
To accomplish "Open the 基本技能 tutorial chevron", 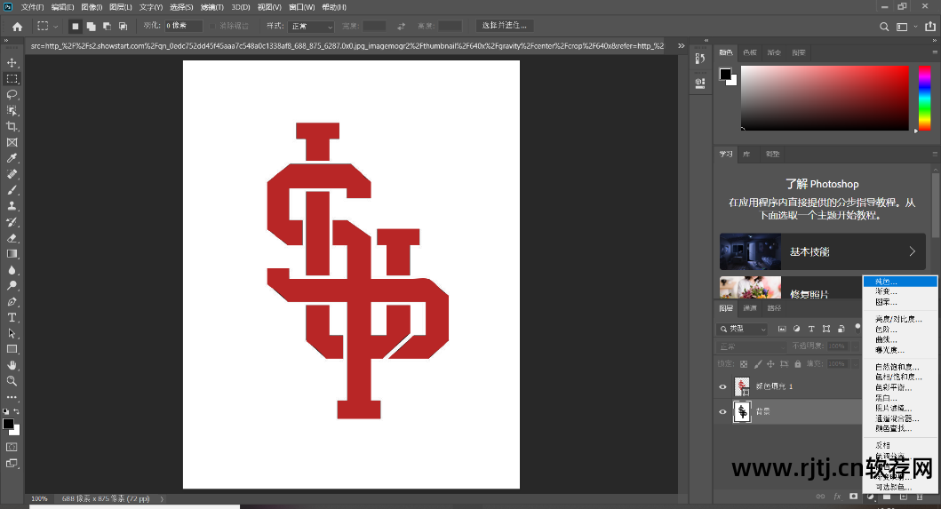I will [x=913, y=251].
